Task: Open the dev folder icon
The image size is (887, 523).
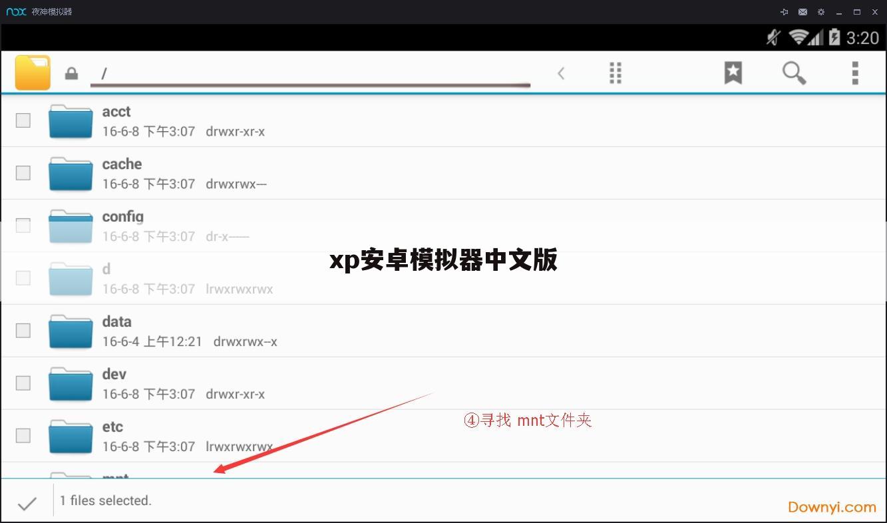Action: click(71, 384)
